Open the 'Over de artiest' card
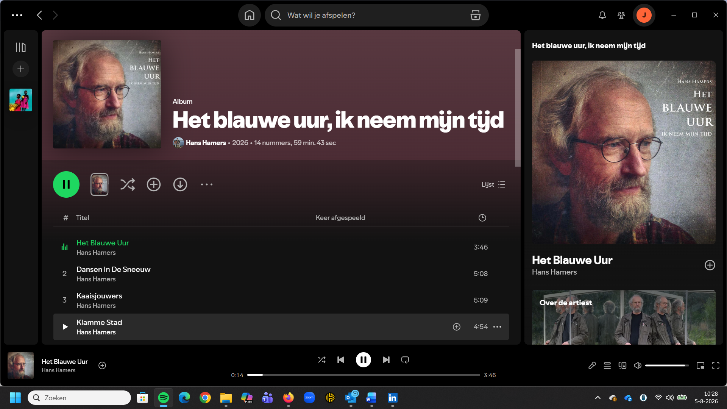The image size is (727, 409). click(624, 317)
